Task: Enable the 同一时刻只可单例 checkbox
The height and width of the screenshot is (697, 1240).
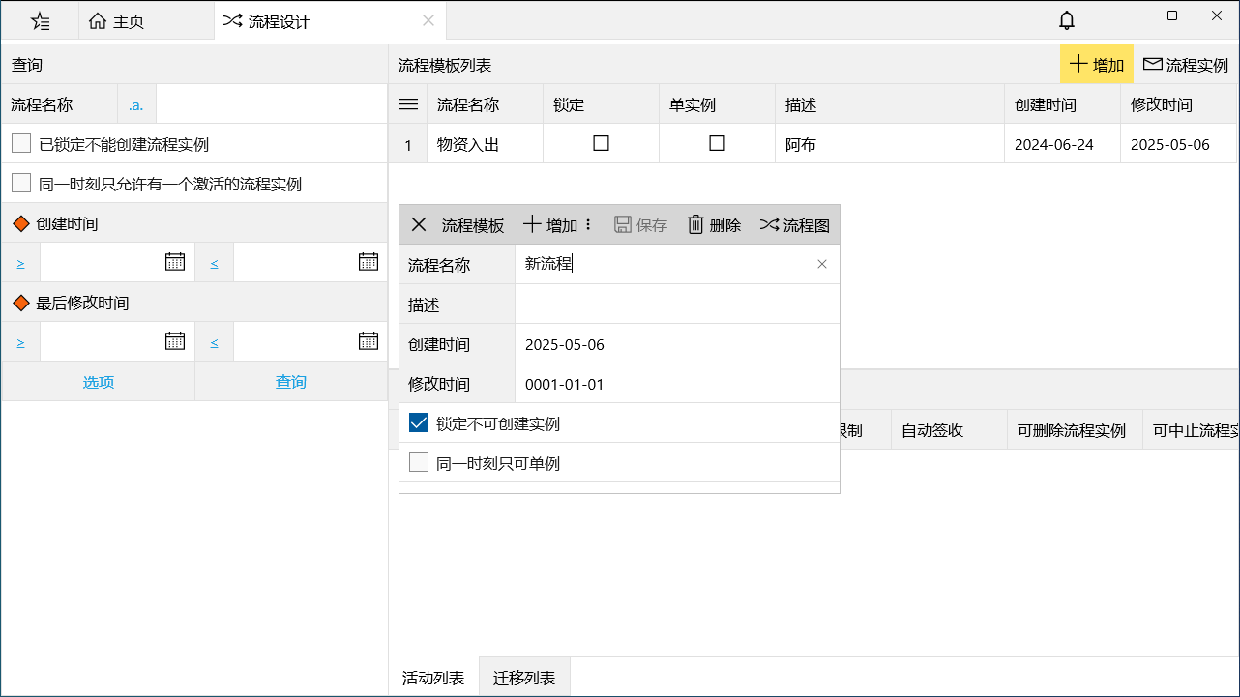Action: tap(419, 463)
